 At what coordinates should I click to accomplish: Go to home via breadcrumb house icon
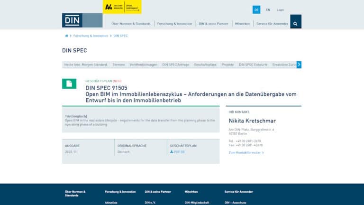[x=66, y=36]
